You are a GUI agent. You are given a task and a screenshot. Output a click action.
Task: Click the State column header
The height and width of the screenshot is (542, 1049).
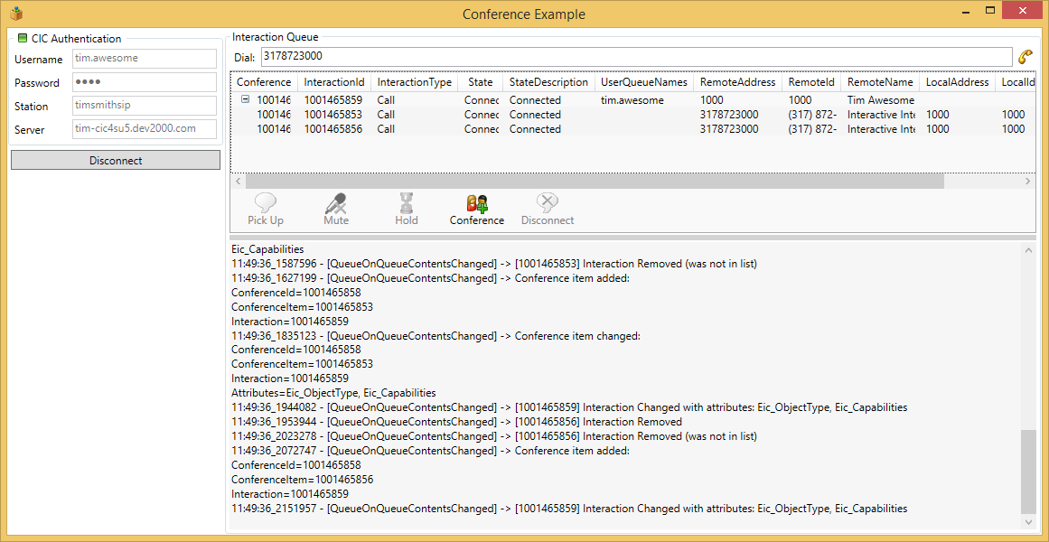(x=481, y=81)
